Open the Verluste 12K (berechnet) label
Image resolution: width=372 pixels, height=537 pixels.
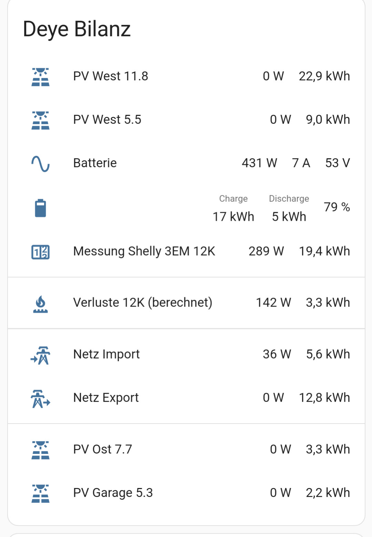[143, 302]
